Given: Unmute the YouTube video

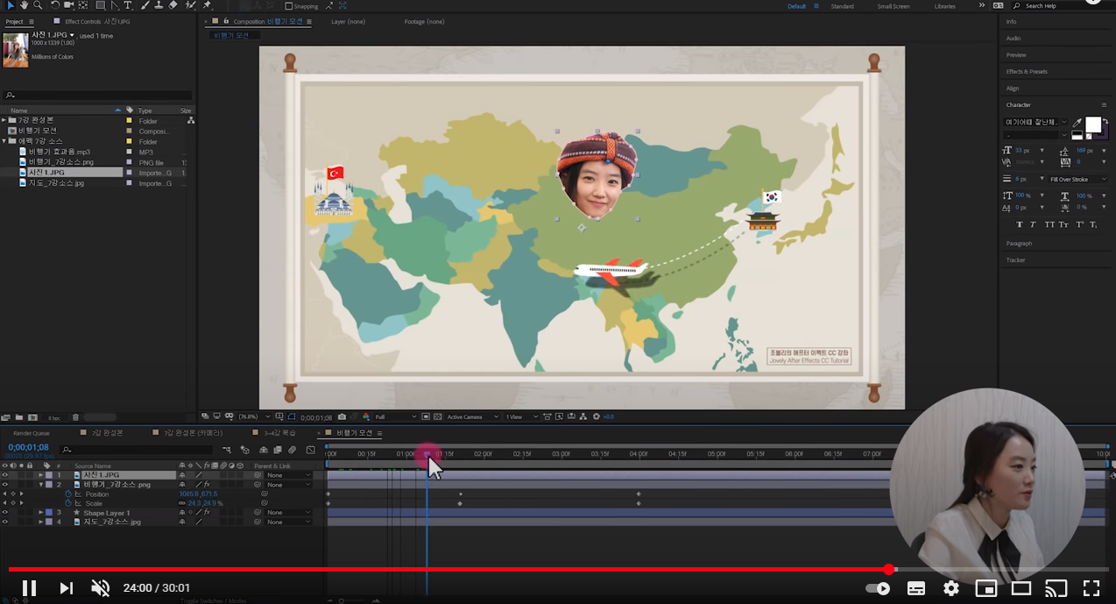Looking at the screenshot, I should [101, 588].
